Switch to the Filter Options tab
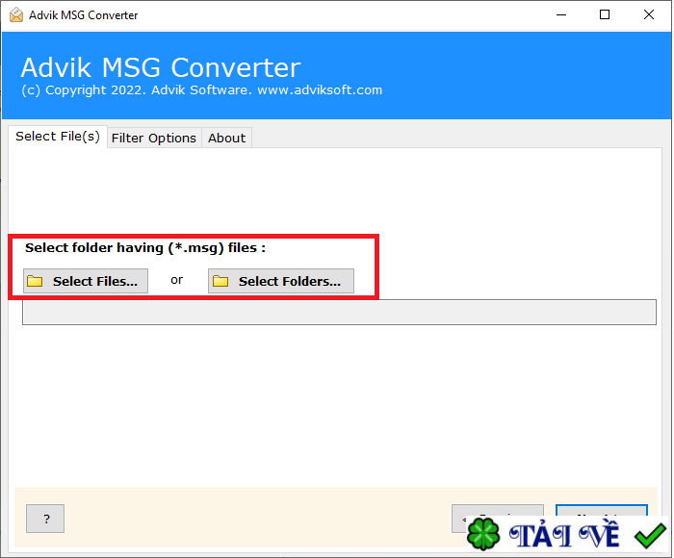 point(154,138)
